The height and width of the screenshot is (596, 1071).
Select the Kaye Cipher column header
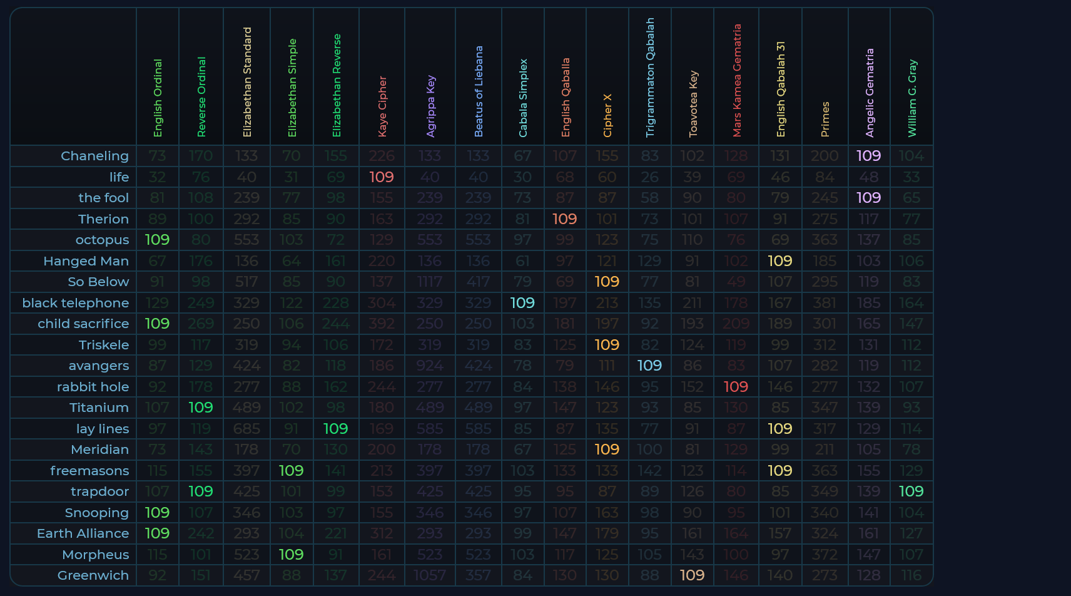(382, 106)
